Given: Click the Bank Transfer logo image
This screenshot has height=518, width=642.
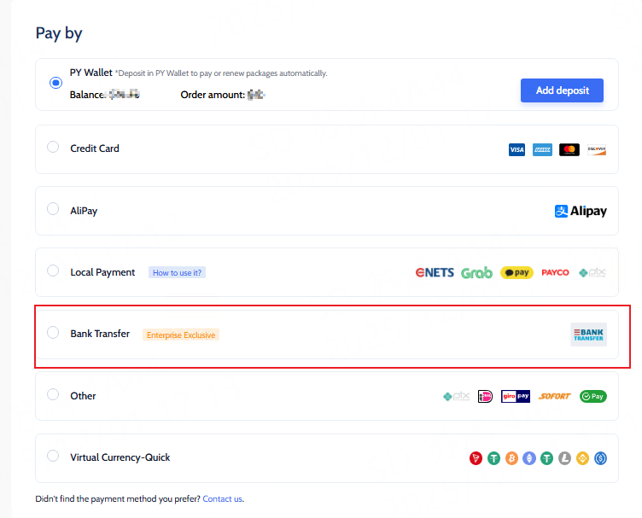Looking at the screenshot, I should [x=588, y=335].
